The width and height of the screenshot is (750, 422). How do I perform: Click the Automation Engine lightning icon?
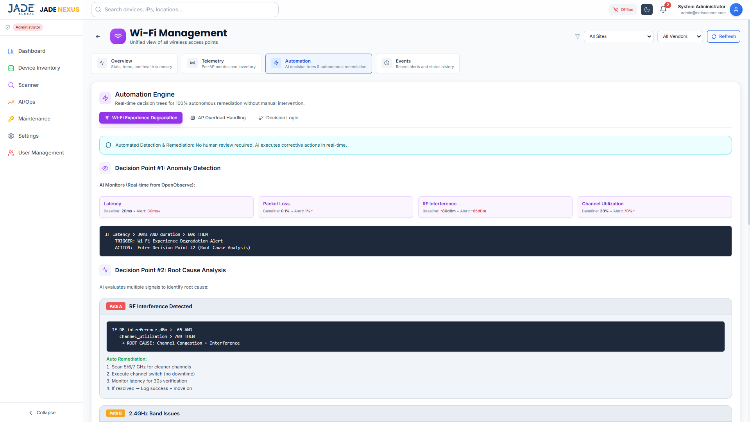pyautogui.click(x=105, y=99)
